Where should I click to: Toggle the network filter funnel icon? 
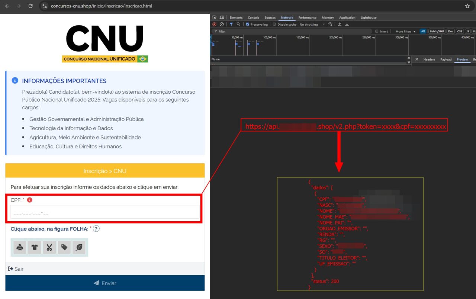(x=231, y=24)
